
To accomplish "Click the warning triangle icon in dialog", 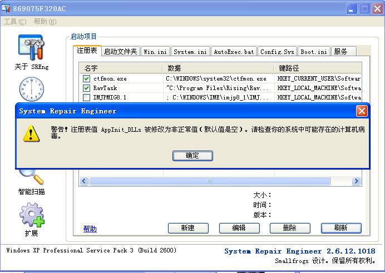I will [x=31, y=133].
